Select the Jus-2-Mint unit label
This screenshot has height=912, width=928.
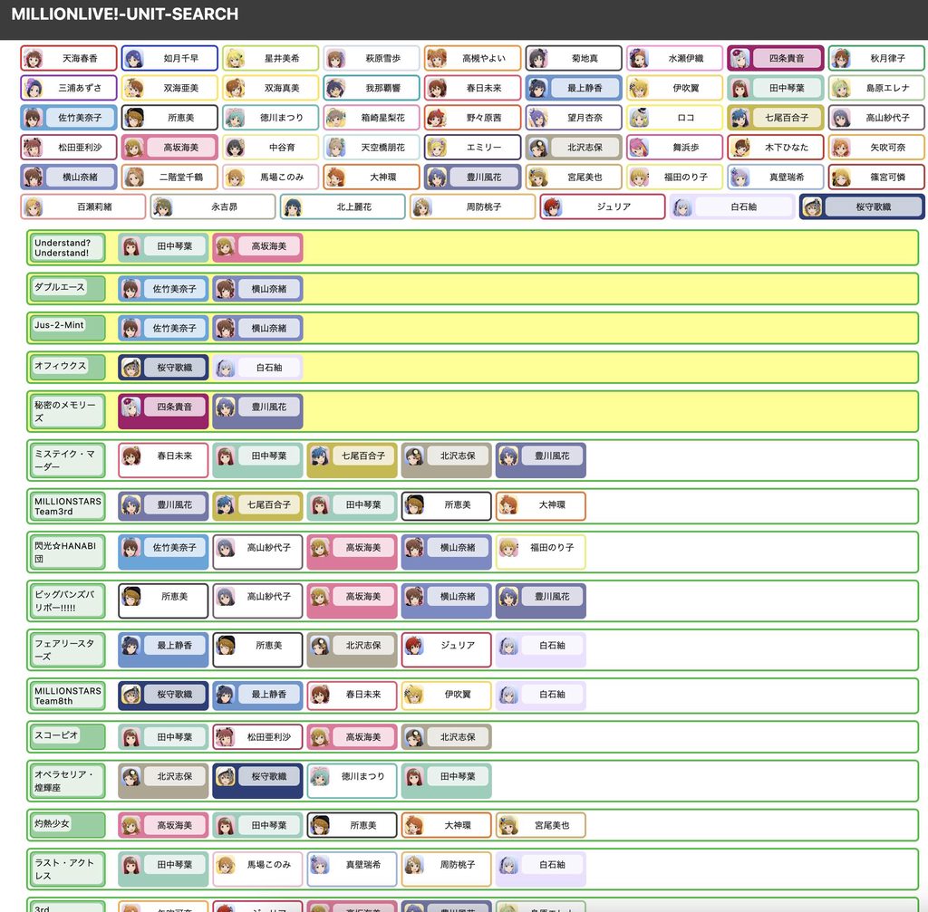[67, 328]
